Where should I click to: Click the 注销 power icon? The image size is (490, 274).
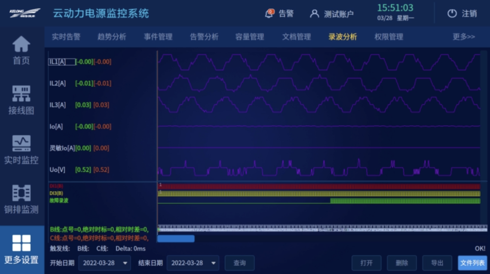452,14
